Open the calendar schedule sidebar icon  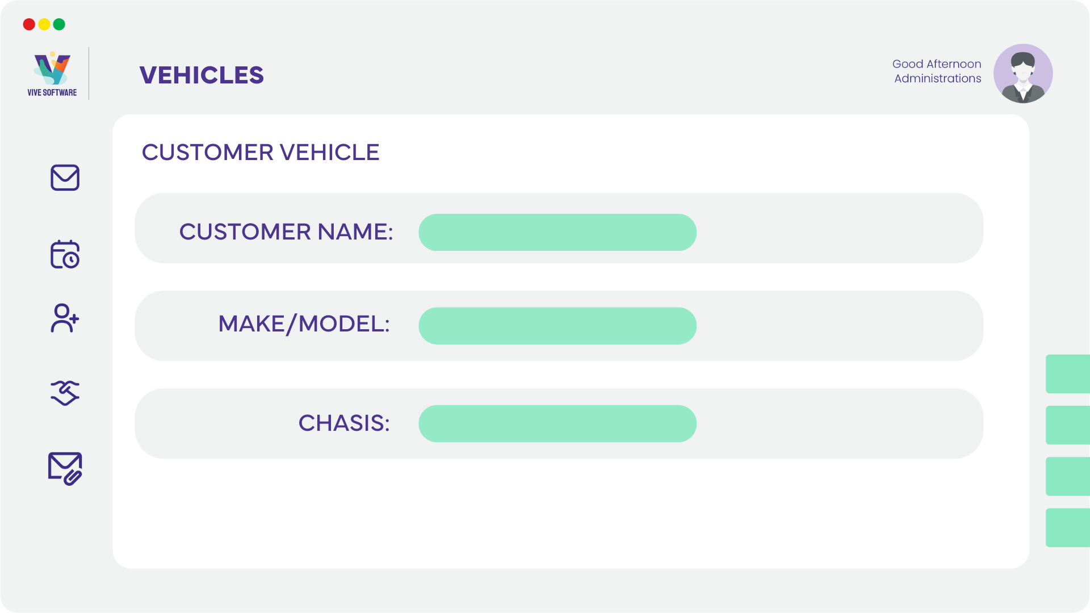pos(65,254)
